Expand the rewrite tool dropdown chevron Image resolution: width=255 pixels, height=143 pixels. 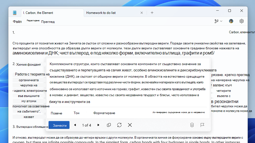coord(221,21)
